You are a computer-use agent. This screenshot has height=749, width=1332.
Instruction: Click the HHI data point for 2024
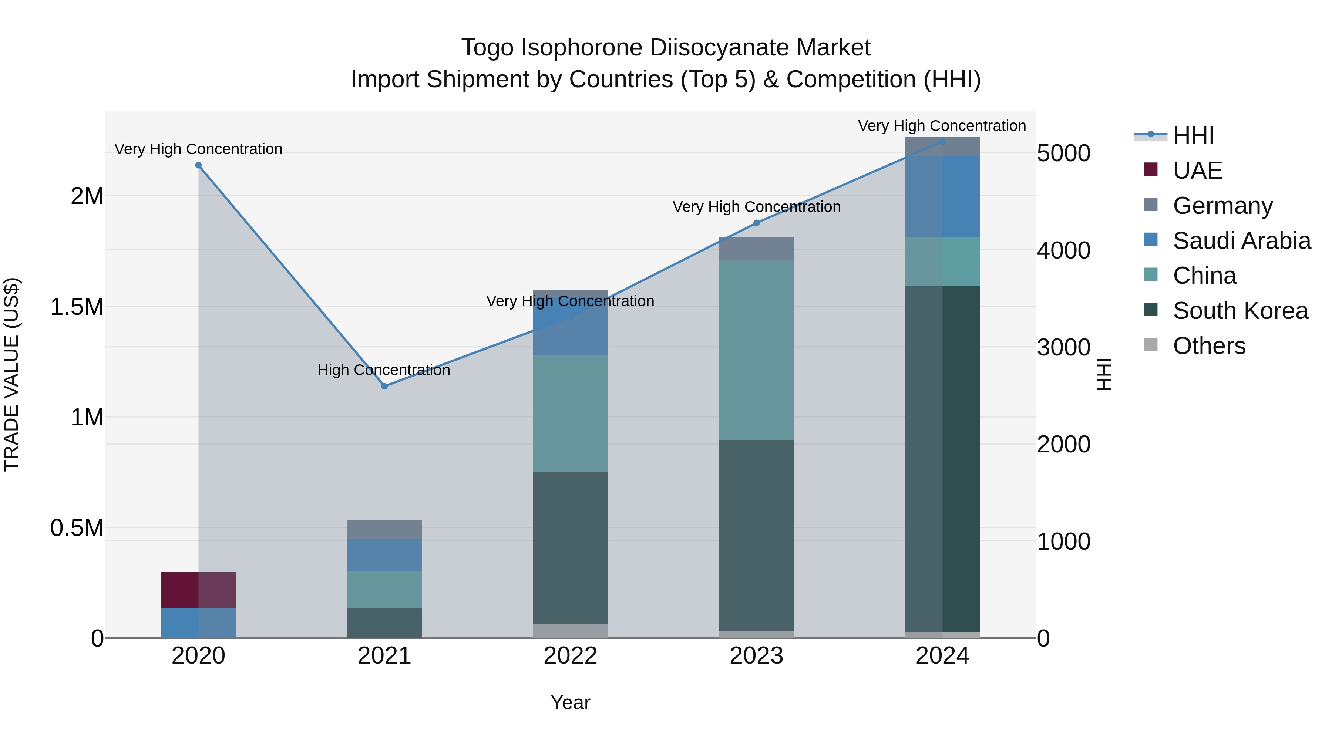[942, 141]
